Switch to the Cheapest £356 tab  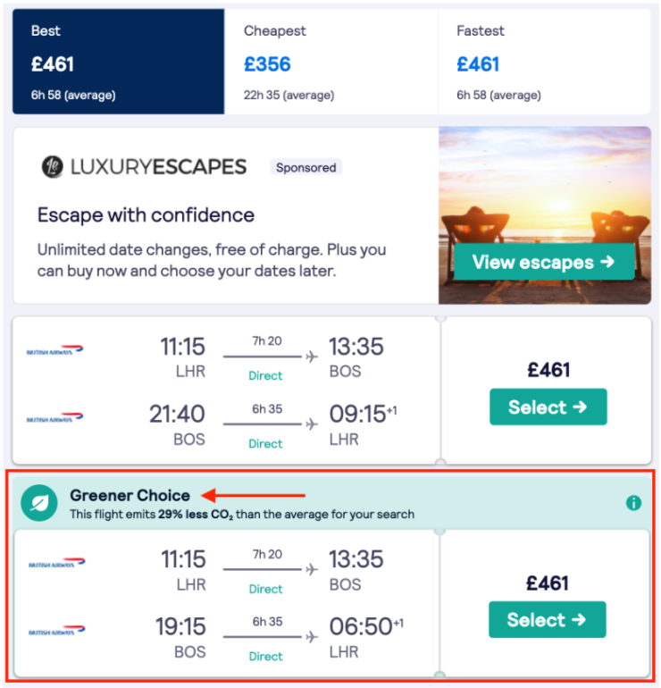(330, 62)
